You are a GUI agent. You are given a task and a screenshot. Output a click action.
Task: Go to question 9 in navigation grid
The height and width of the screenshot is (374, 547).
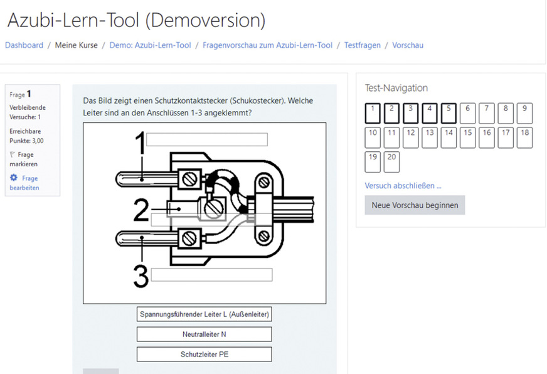524,114
